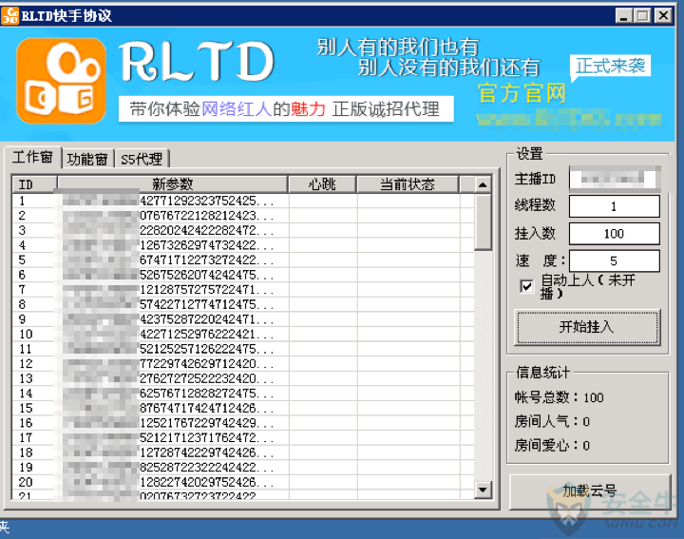Focus the 线程数 input field
Image resolution: width=684 pixels, height=539 pixels.
(x=615, y=206)
